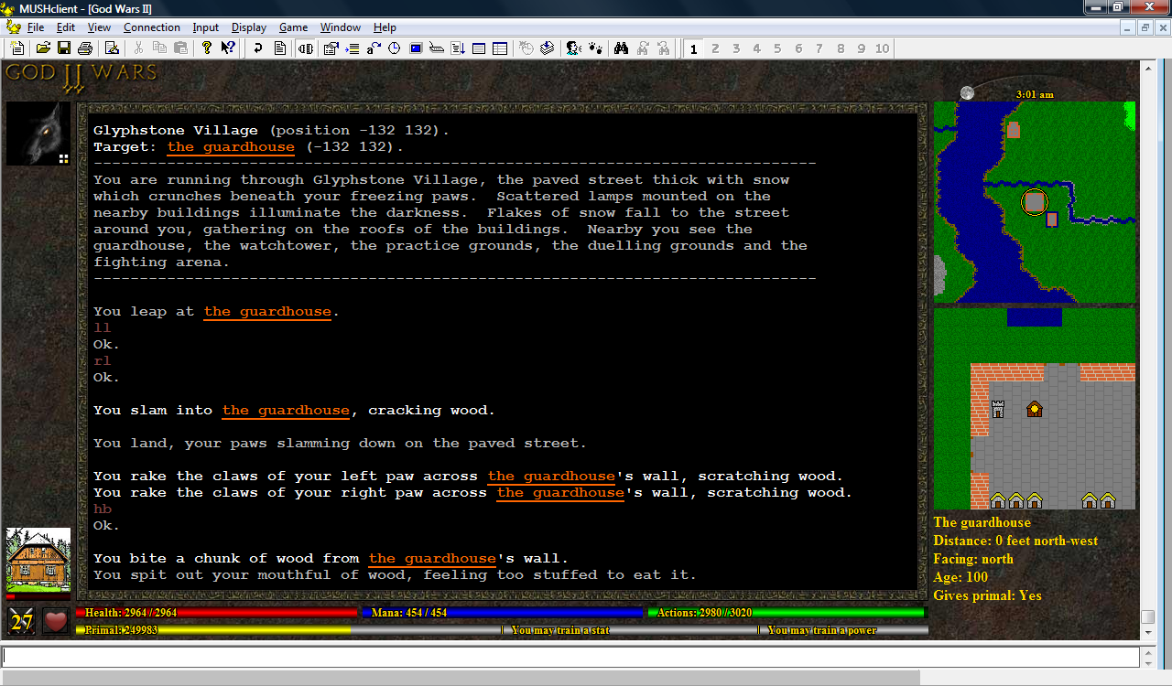Open a world with the folder icon
1172x686 pixels.
[x=43, y=48]
